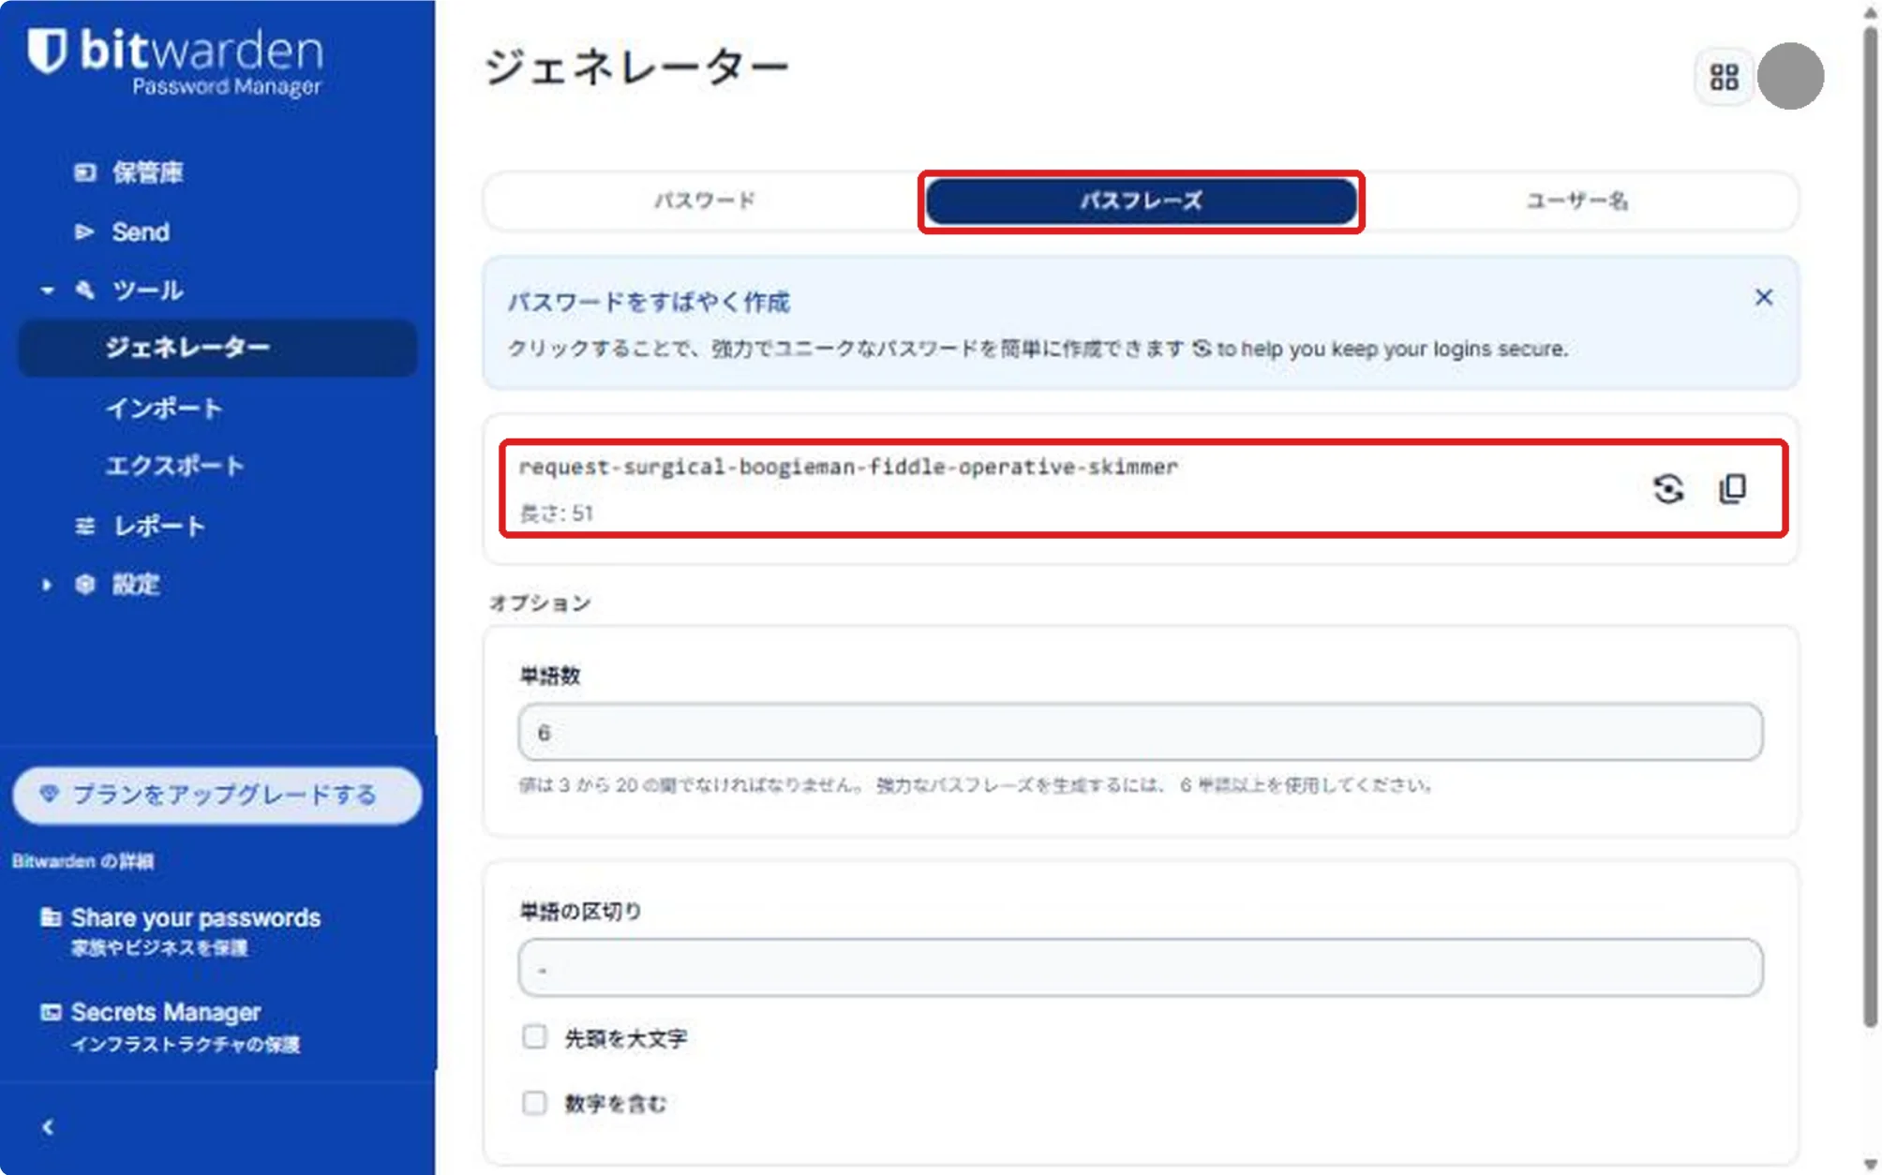This screenshot has height=1175, width=1882.
Task: Switch to the ユーザー名 tab
Action: point(1577,201)
